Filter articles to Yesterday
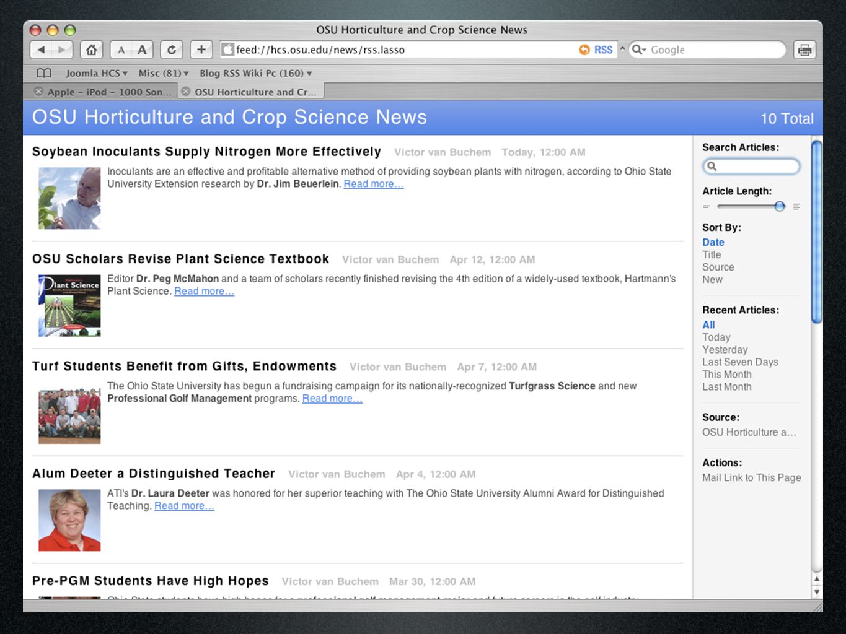 725,349
